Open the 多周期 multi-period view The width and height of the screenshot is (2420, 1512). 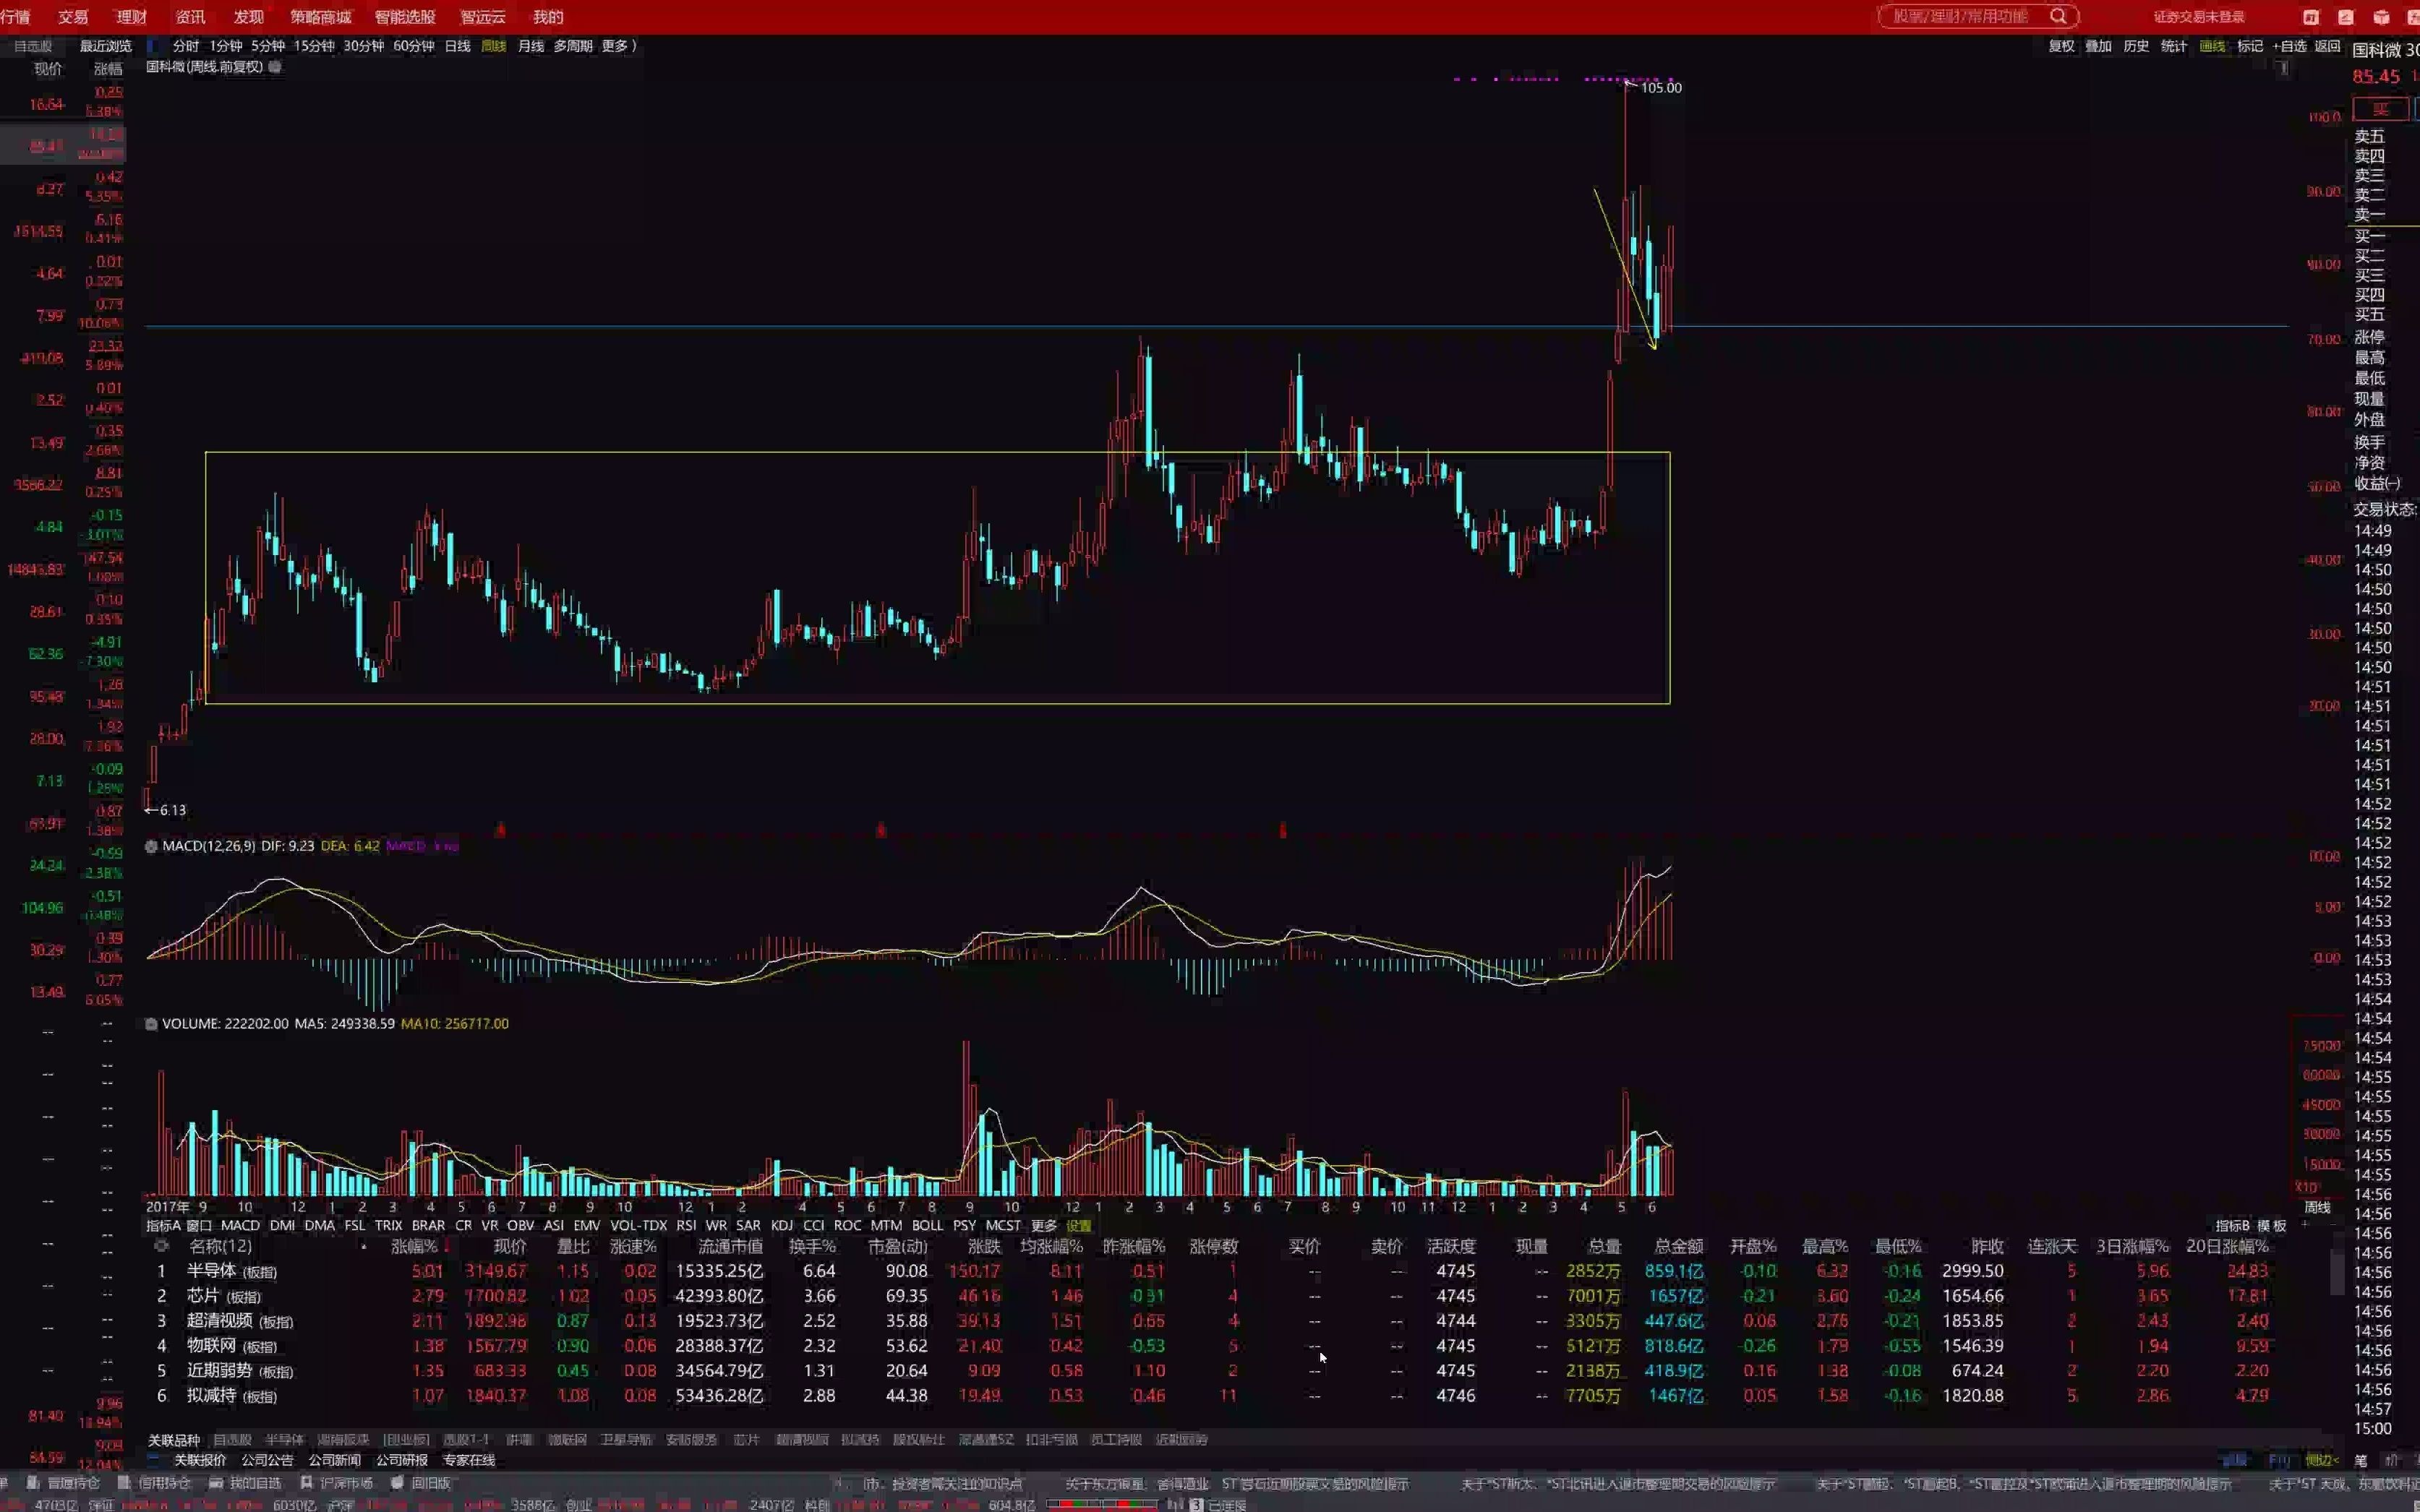click(572, 46)
